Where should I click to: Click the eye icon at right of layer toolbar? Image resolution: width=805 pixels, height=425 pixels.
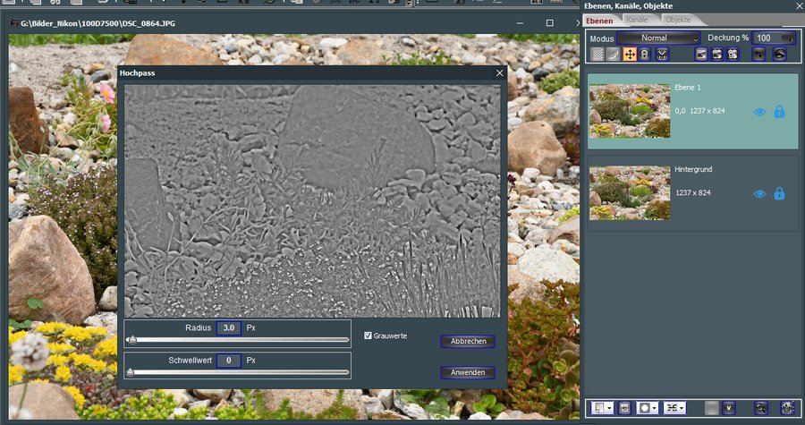[779, 55]
